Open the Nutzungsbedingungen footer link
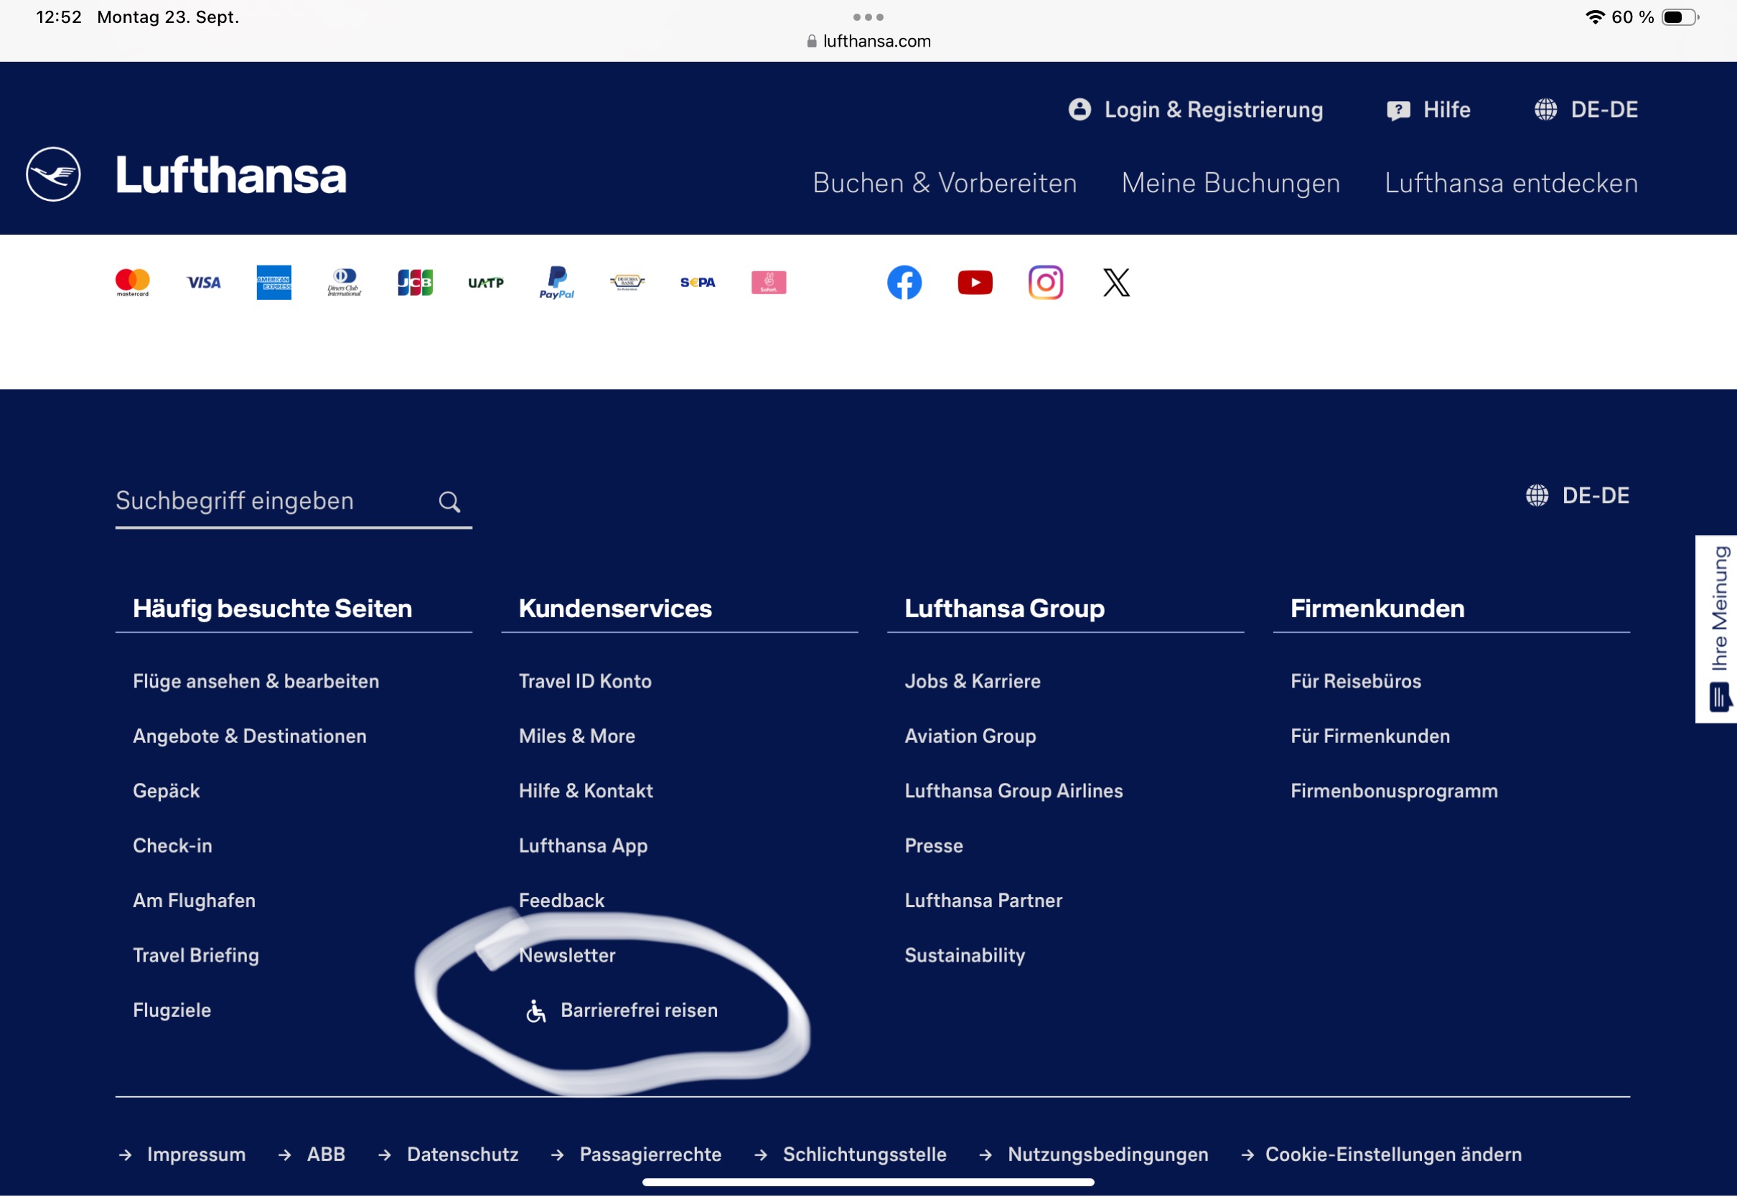The image size is (1737, 1197). (1108, 1155)
